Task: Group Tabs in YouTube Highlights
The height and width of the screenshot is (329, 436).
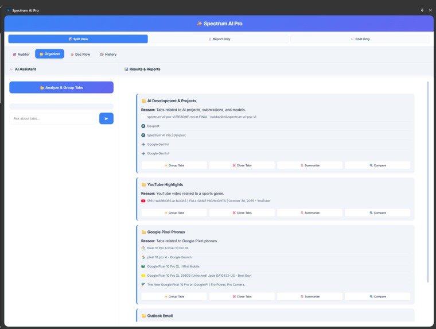Action: pyautogui.click(x=174, y=212)
